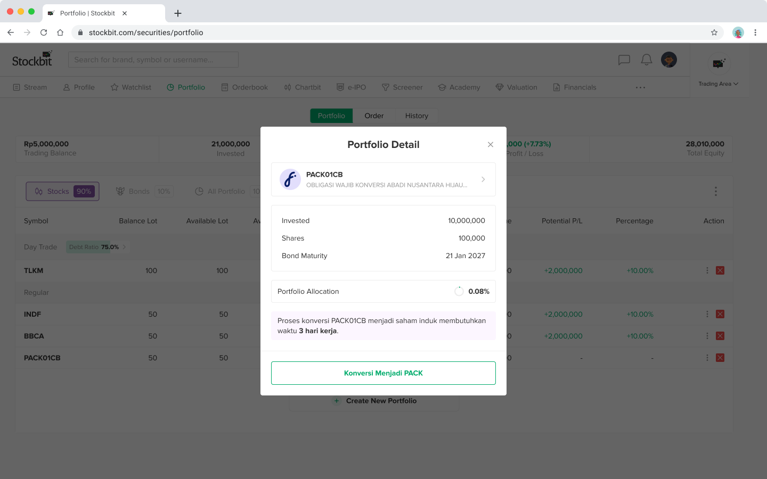Switch to the History tab
767x479 pixels.
tap(417, 115)
